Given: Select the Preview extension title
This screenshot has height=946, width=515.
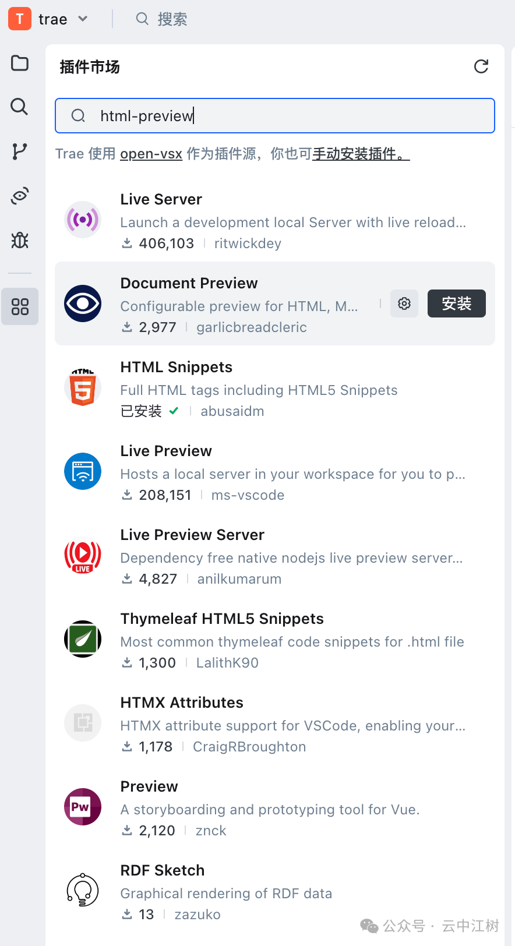Looking at the screenshot, I should (x=149, y=786).
